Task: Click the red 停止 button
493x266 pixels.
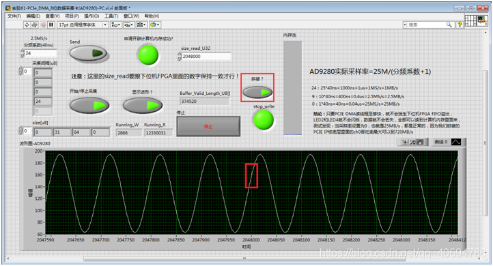Action: (x=208, y=126)
